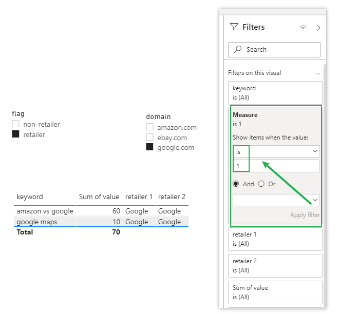Click the filter value field containing 1
This screenshot has height=314, width=339.
[x=276, y=166]
